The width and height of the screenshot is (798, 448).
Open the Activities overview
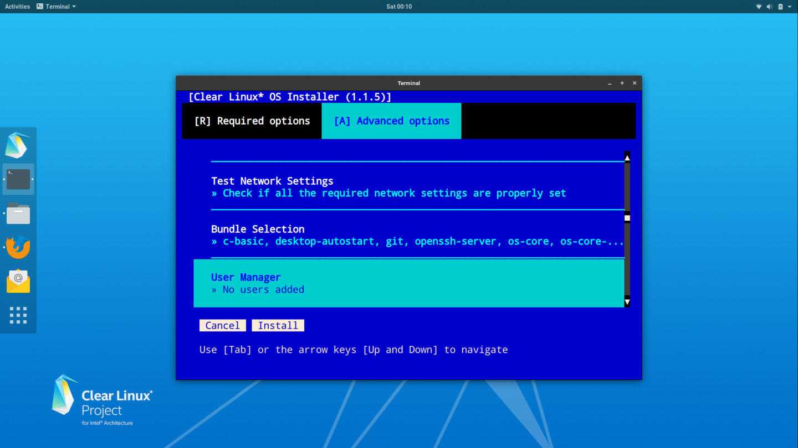tap(17, 7)
